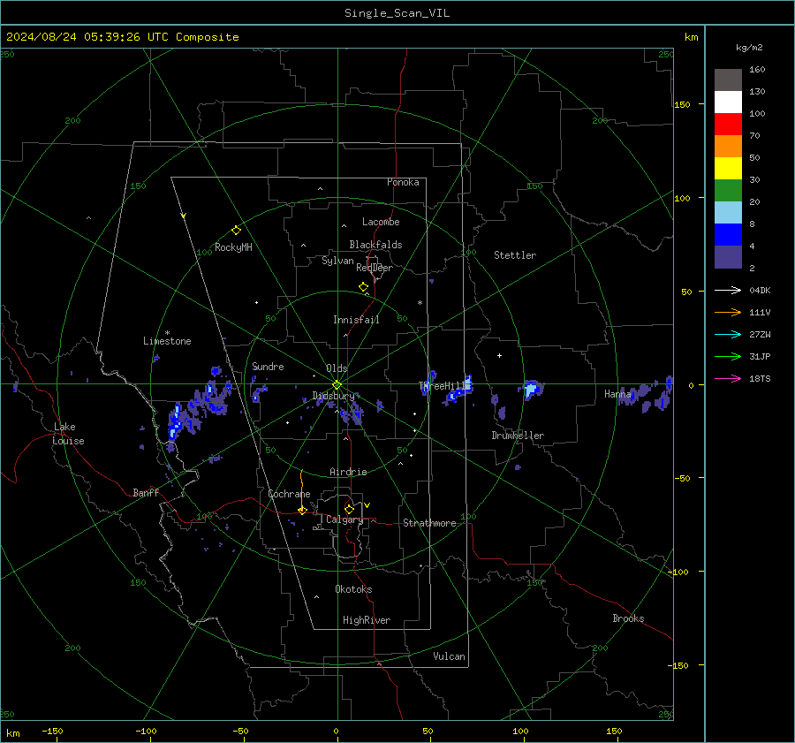Click the Ponoka city label
This screenshot has width=795, height=743.
(403, 182)
